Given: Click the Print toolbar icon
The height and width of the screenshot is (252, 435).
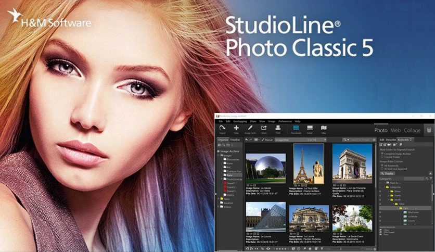Looking at the screenshot, I should point(278,128).
